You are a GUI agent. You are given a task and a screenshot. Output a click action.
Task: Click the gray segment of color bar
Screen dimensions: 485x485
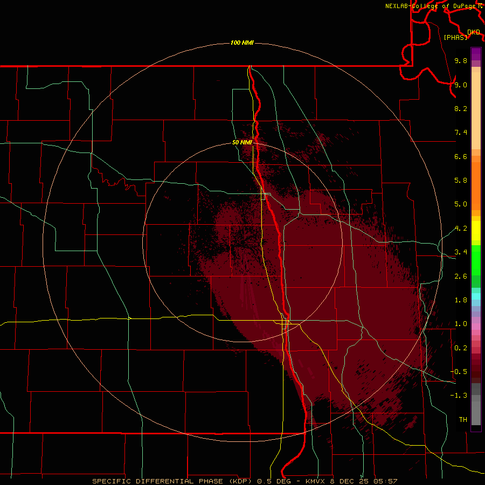[476, 404]
